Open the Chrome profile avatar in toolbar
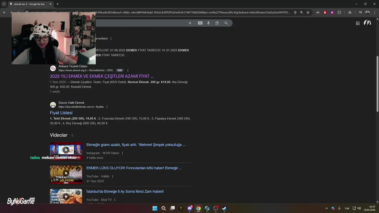Viewport: 379px width, 213px height. click(367, 12)
